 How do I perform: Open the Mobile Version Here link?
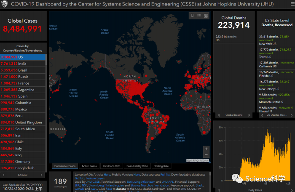tap(137, 174)
